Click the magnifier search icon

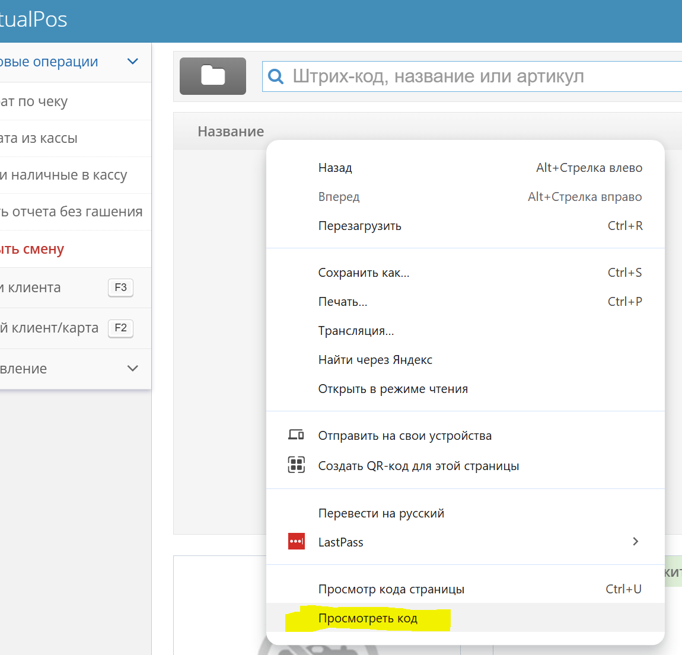click(x=276, y=76)
